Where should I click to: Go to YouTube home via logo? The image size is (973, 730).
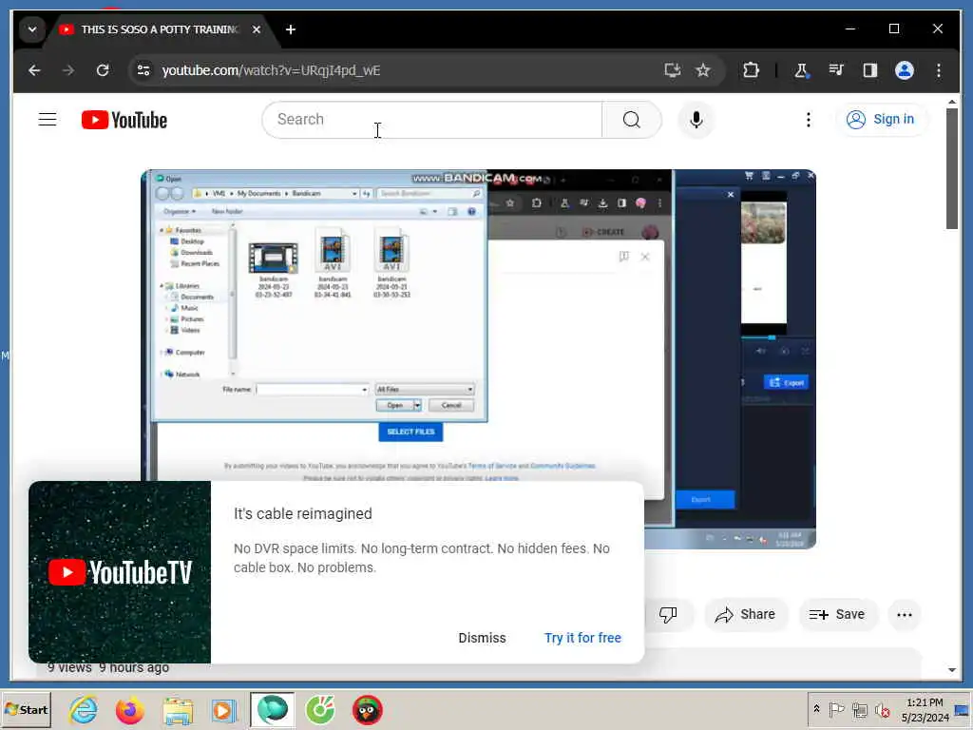point(124,120)
